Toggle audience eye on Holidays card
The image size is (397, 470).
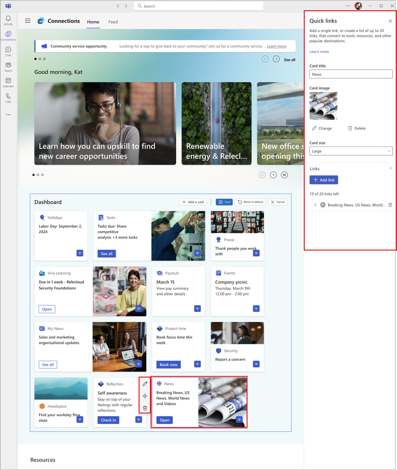(x=80, y=253)
